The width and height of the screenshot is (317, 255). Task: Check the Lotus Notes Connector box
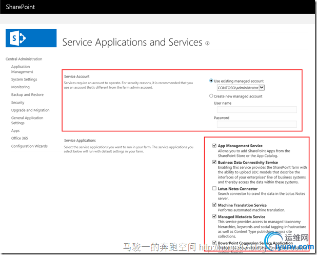[x=214, y=188]
